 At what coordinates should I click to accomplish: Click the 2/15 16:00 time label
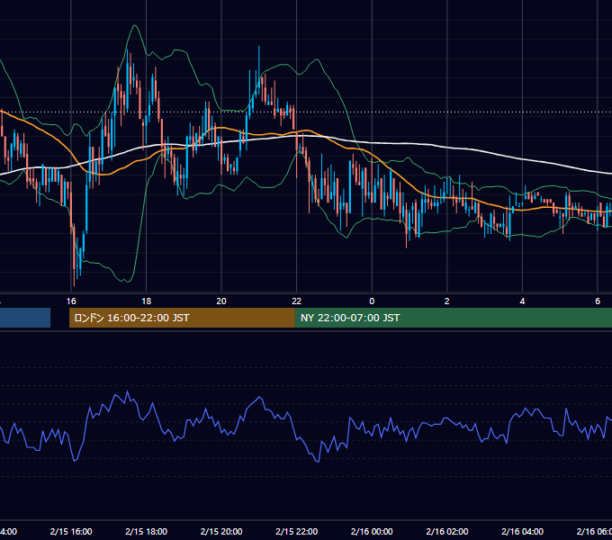[x=71, y=531]
